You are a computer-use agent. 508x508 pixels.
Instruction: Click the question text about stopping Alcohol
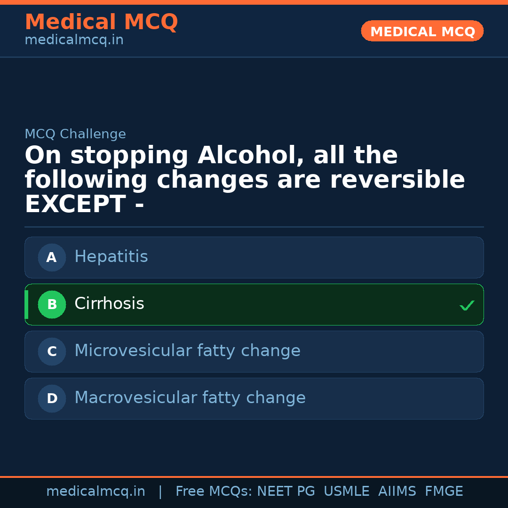(x=245, y=180)
